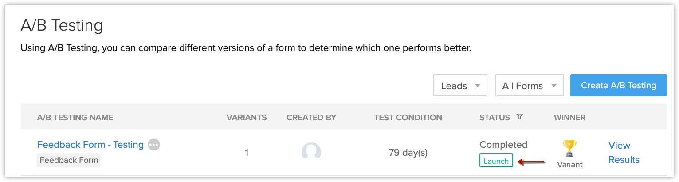
Task: Click the Variant label under the trophy
Action: coord(569,165)
